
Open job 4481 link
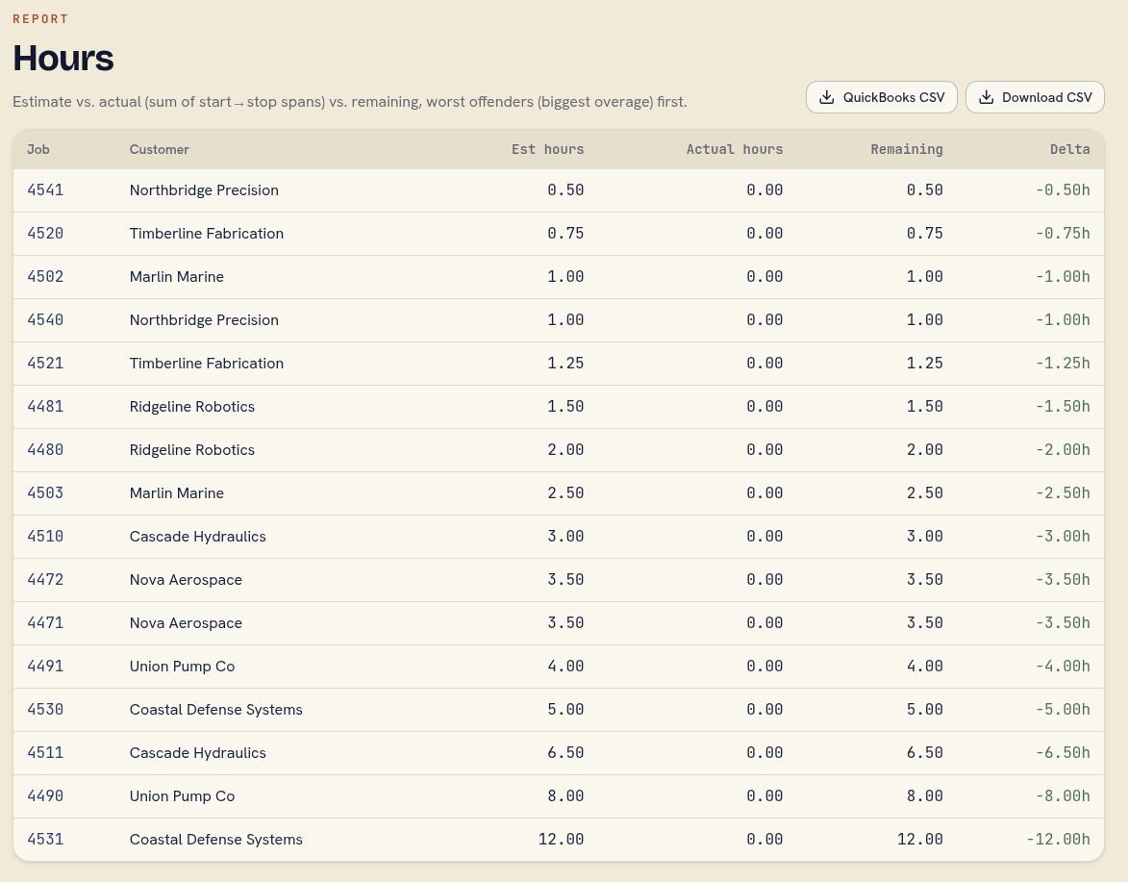45,407
